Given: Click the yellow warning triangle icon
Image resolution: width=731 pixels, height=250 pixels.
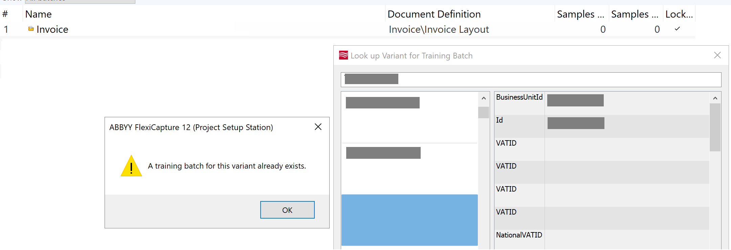Looking at the screenshot, I should click(131, 166).
